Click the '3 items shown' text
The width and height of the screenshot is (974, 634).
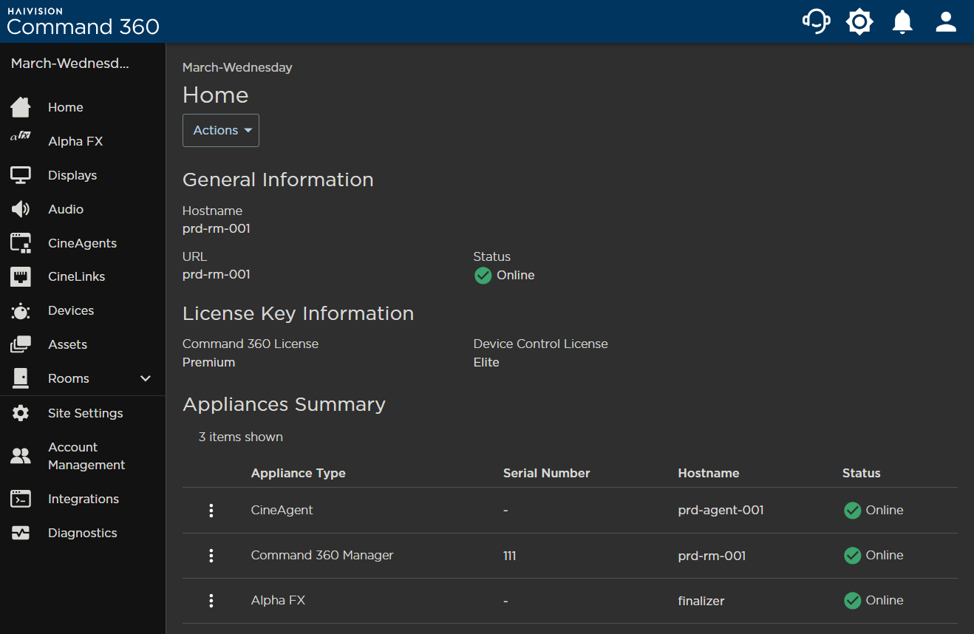(x=240, y=437)
